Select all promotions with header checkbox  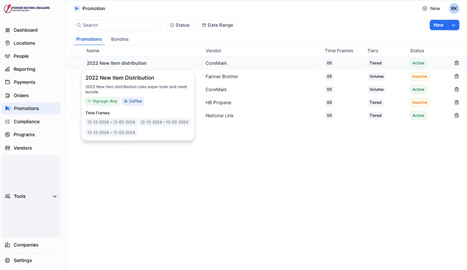[x=74, y=51]
